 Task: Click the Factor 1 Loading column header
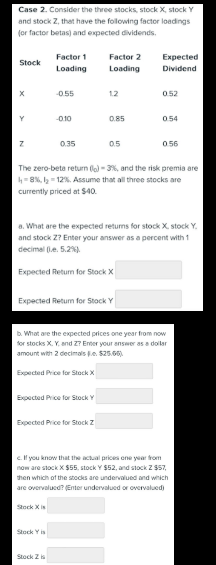71,63
